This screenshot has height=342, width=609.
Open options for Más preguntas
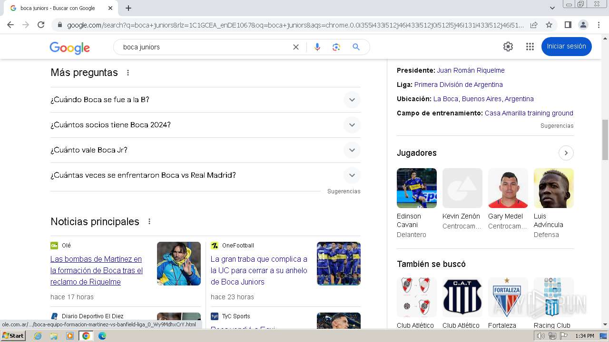(128, 73)
